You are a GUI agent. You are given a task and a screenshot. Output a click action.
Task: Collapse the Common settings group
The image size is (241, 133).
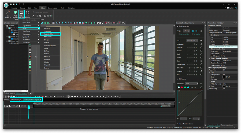click(208, 26)
